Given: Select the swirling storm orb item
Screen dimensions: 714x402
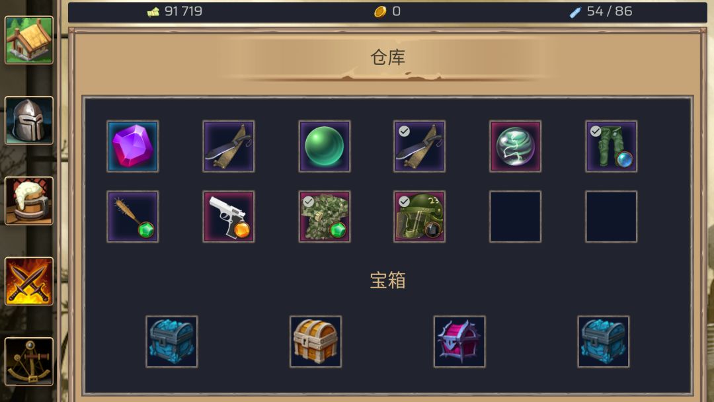Looking at the screenshot, I should click(x=515, y=146).
